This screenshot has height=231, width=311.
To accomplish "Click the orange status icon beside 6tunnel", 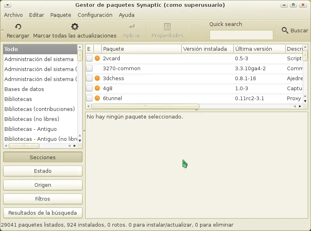I will point(97,98).
